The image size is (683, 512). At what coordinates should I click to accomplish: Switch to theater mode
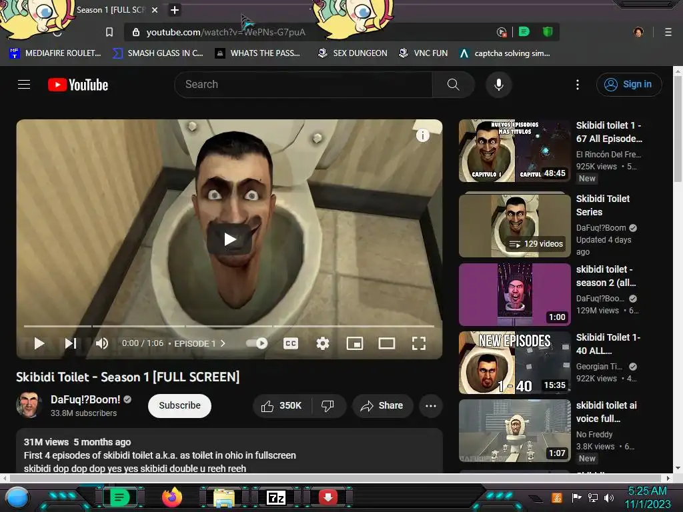point(386,343)
